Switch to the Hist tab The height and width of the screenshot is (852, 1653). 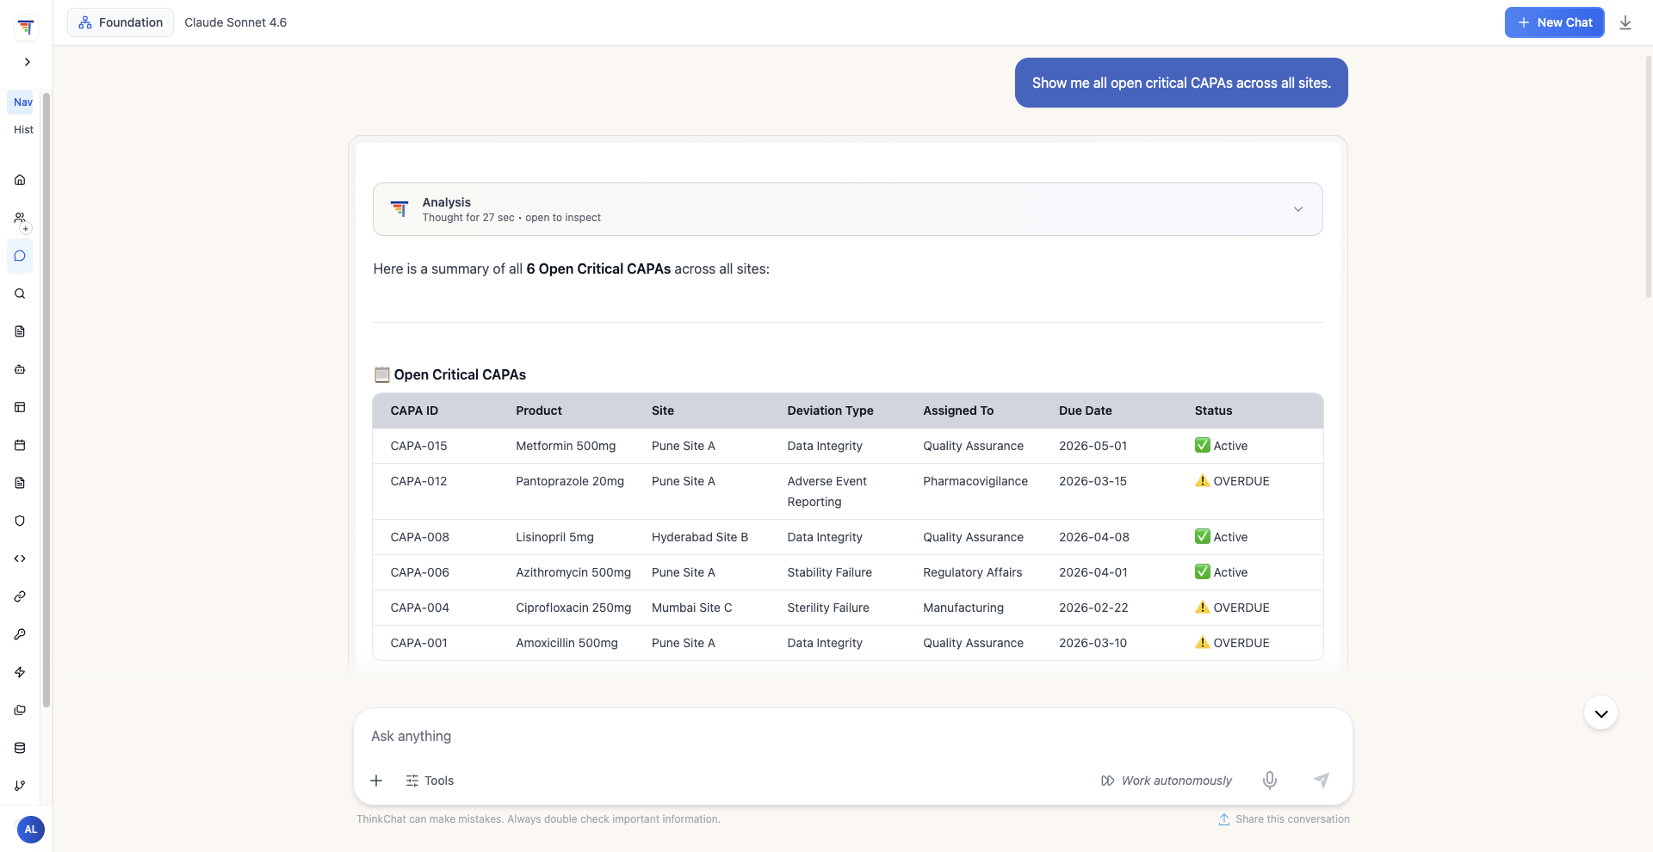23,130
